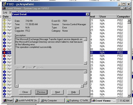Click the event list scroll-up arrow
The image size is (133, 105).
point(129,20)
